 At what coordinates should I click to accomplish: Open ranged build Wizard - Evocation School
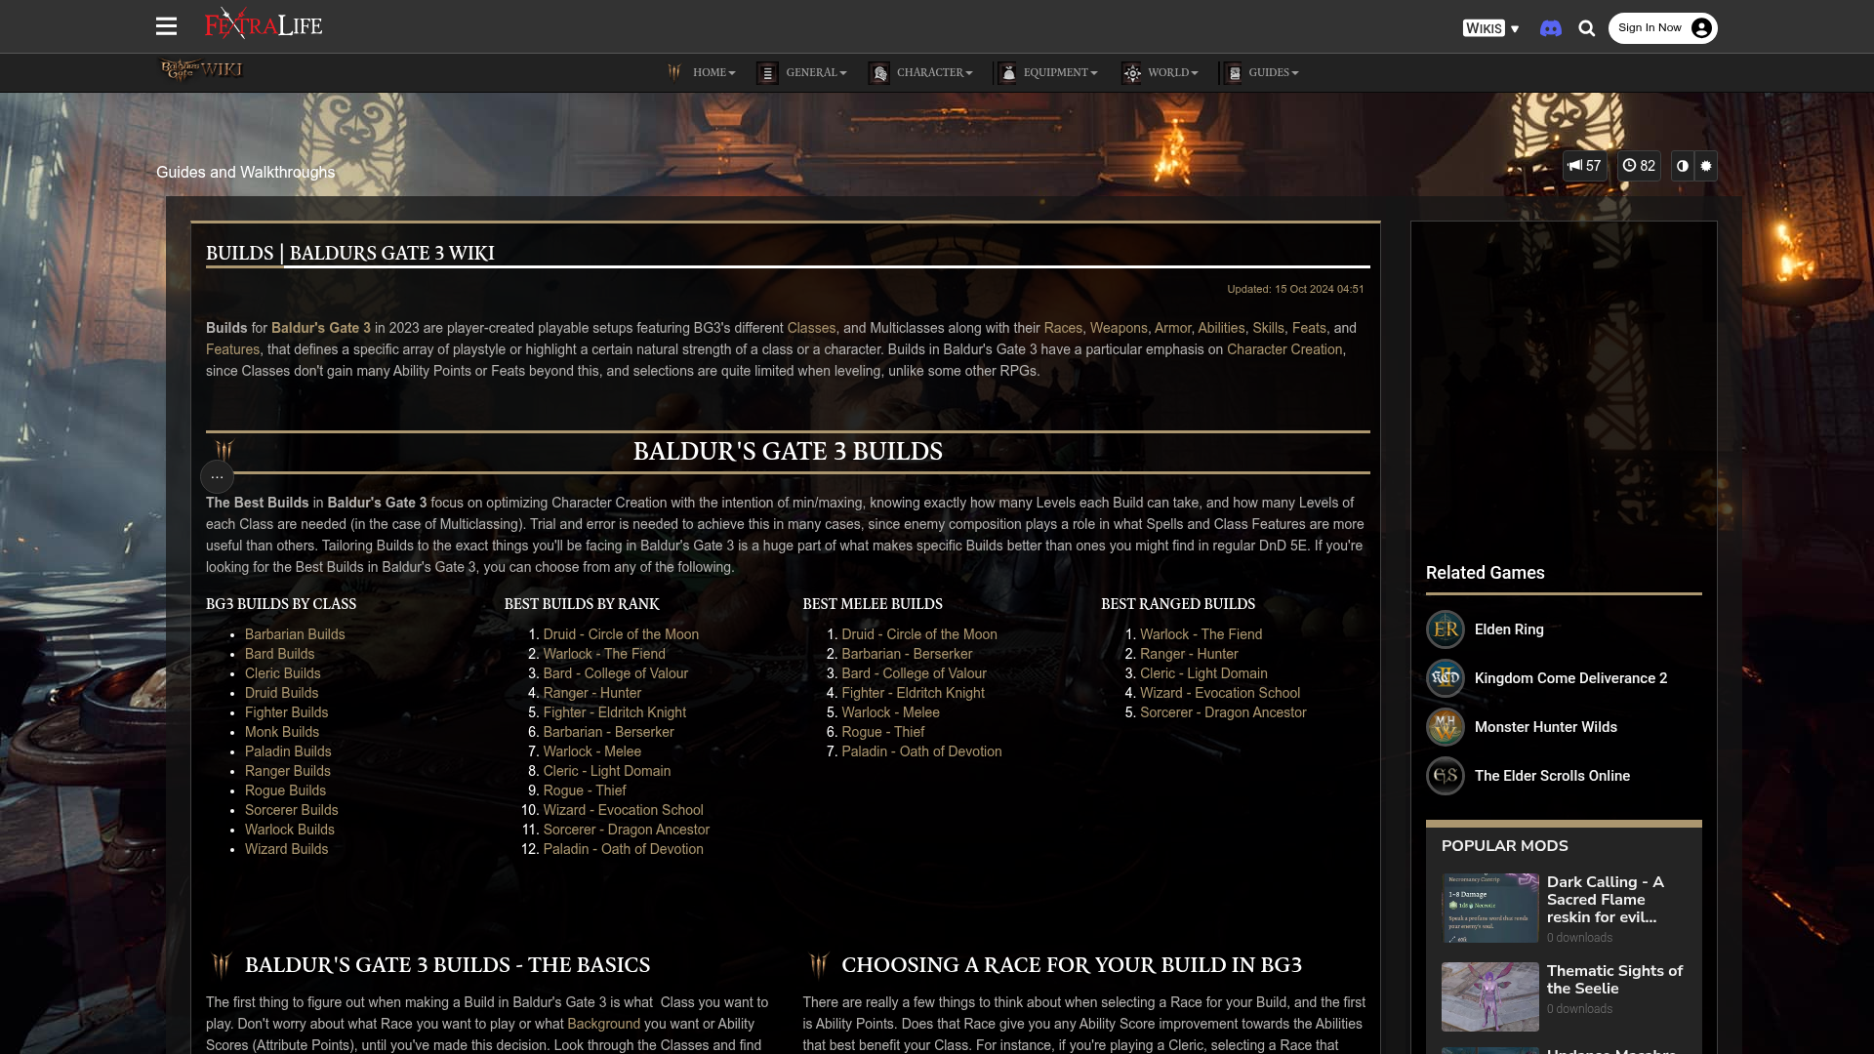[x=1220, y=693]
